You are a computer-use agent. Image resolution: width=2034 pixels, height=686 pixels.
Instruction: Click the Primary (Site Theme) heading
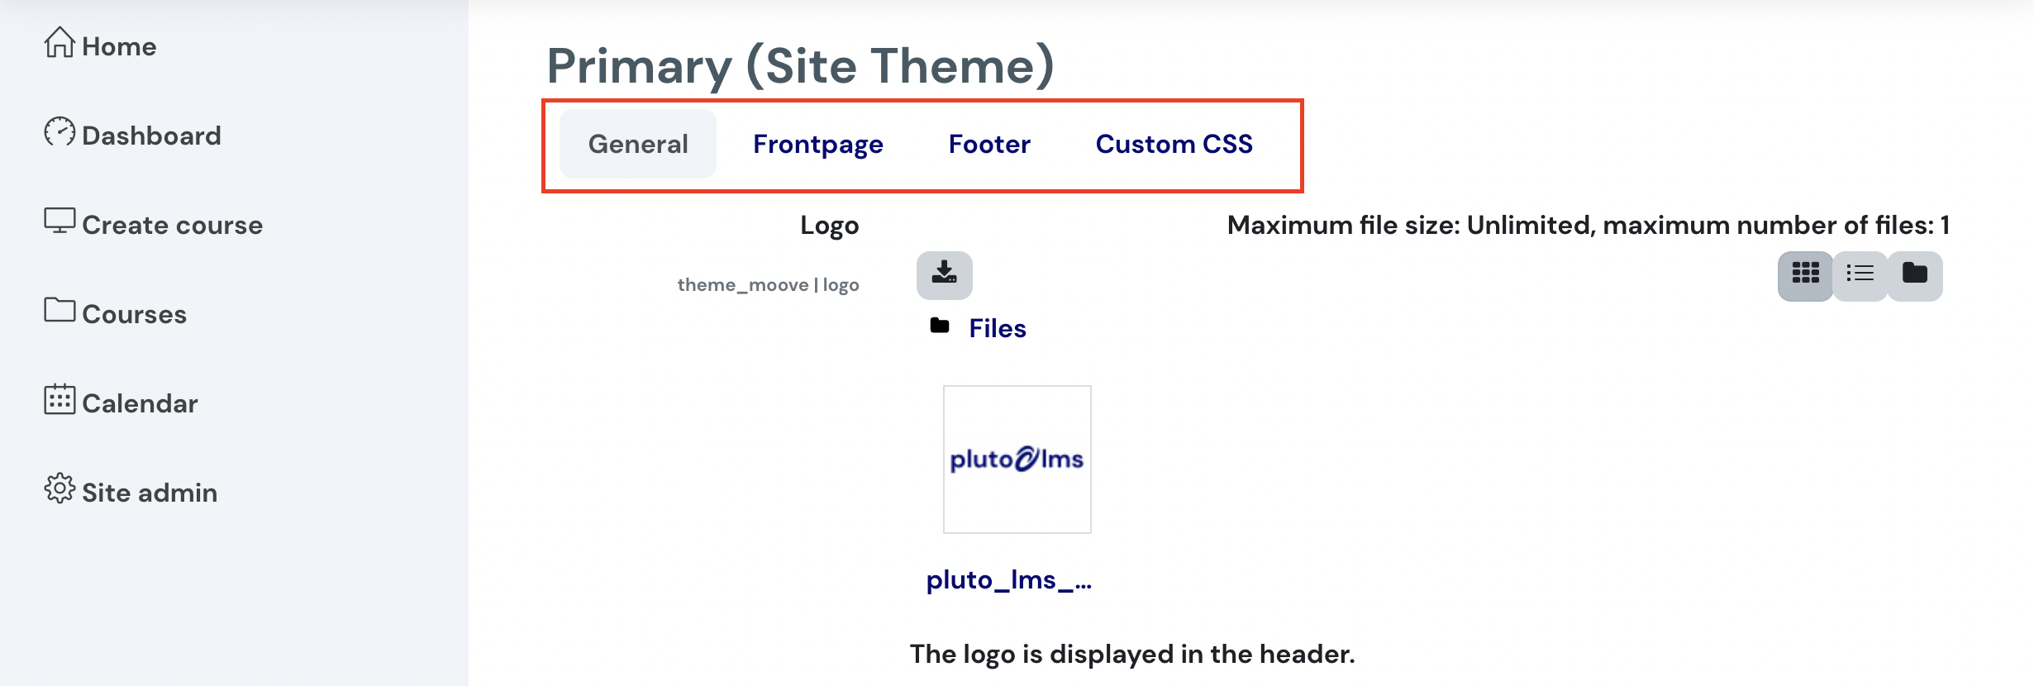(800, 66)
